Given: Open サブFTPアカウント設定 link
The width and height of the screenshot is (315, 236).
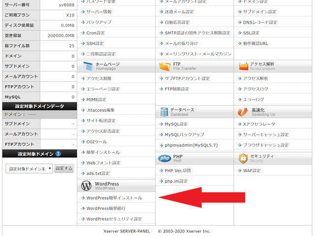Looking at the screenshot, I should [187, 78].
